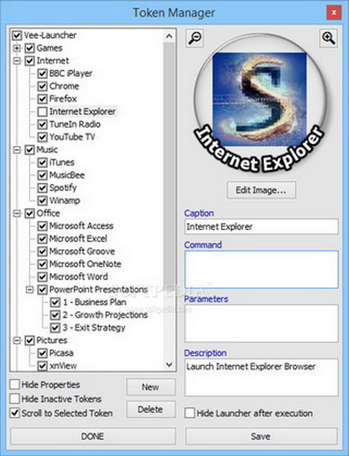Click the Caption input field
This screenshot has height=456, width=349.
[x=261, y=227]
